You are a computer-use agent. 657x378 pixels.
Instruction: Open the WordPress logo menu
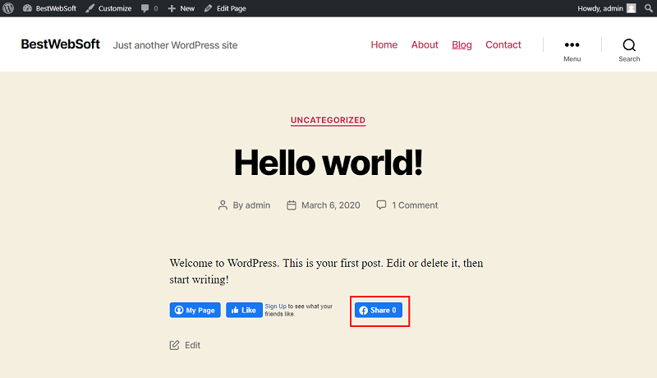coord(8,8)
